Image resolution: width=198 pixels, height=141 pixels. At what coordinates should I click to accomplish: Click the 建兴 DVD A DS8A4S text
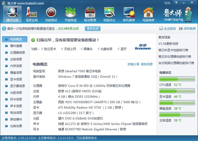[x=81, y=118]
